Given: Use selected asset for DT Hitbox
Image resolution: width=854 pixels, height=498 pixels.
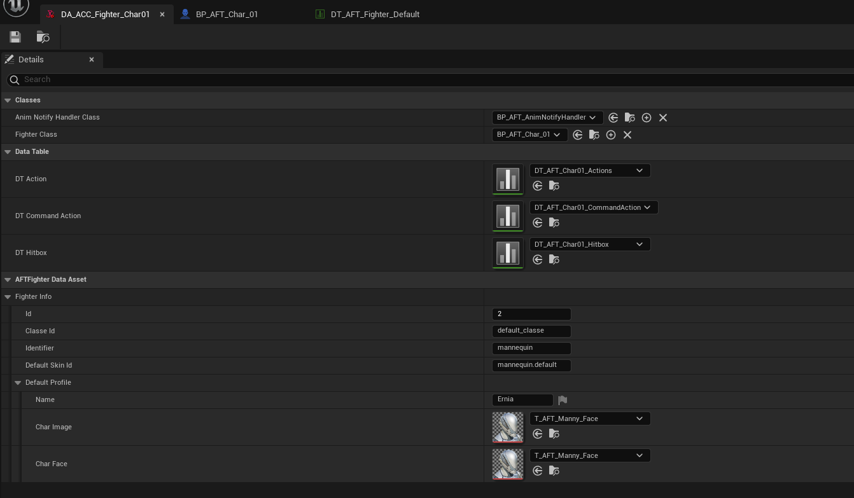Looking at the screenshot, I should click(x=538, y=260).
